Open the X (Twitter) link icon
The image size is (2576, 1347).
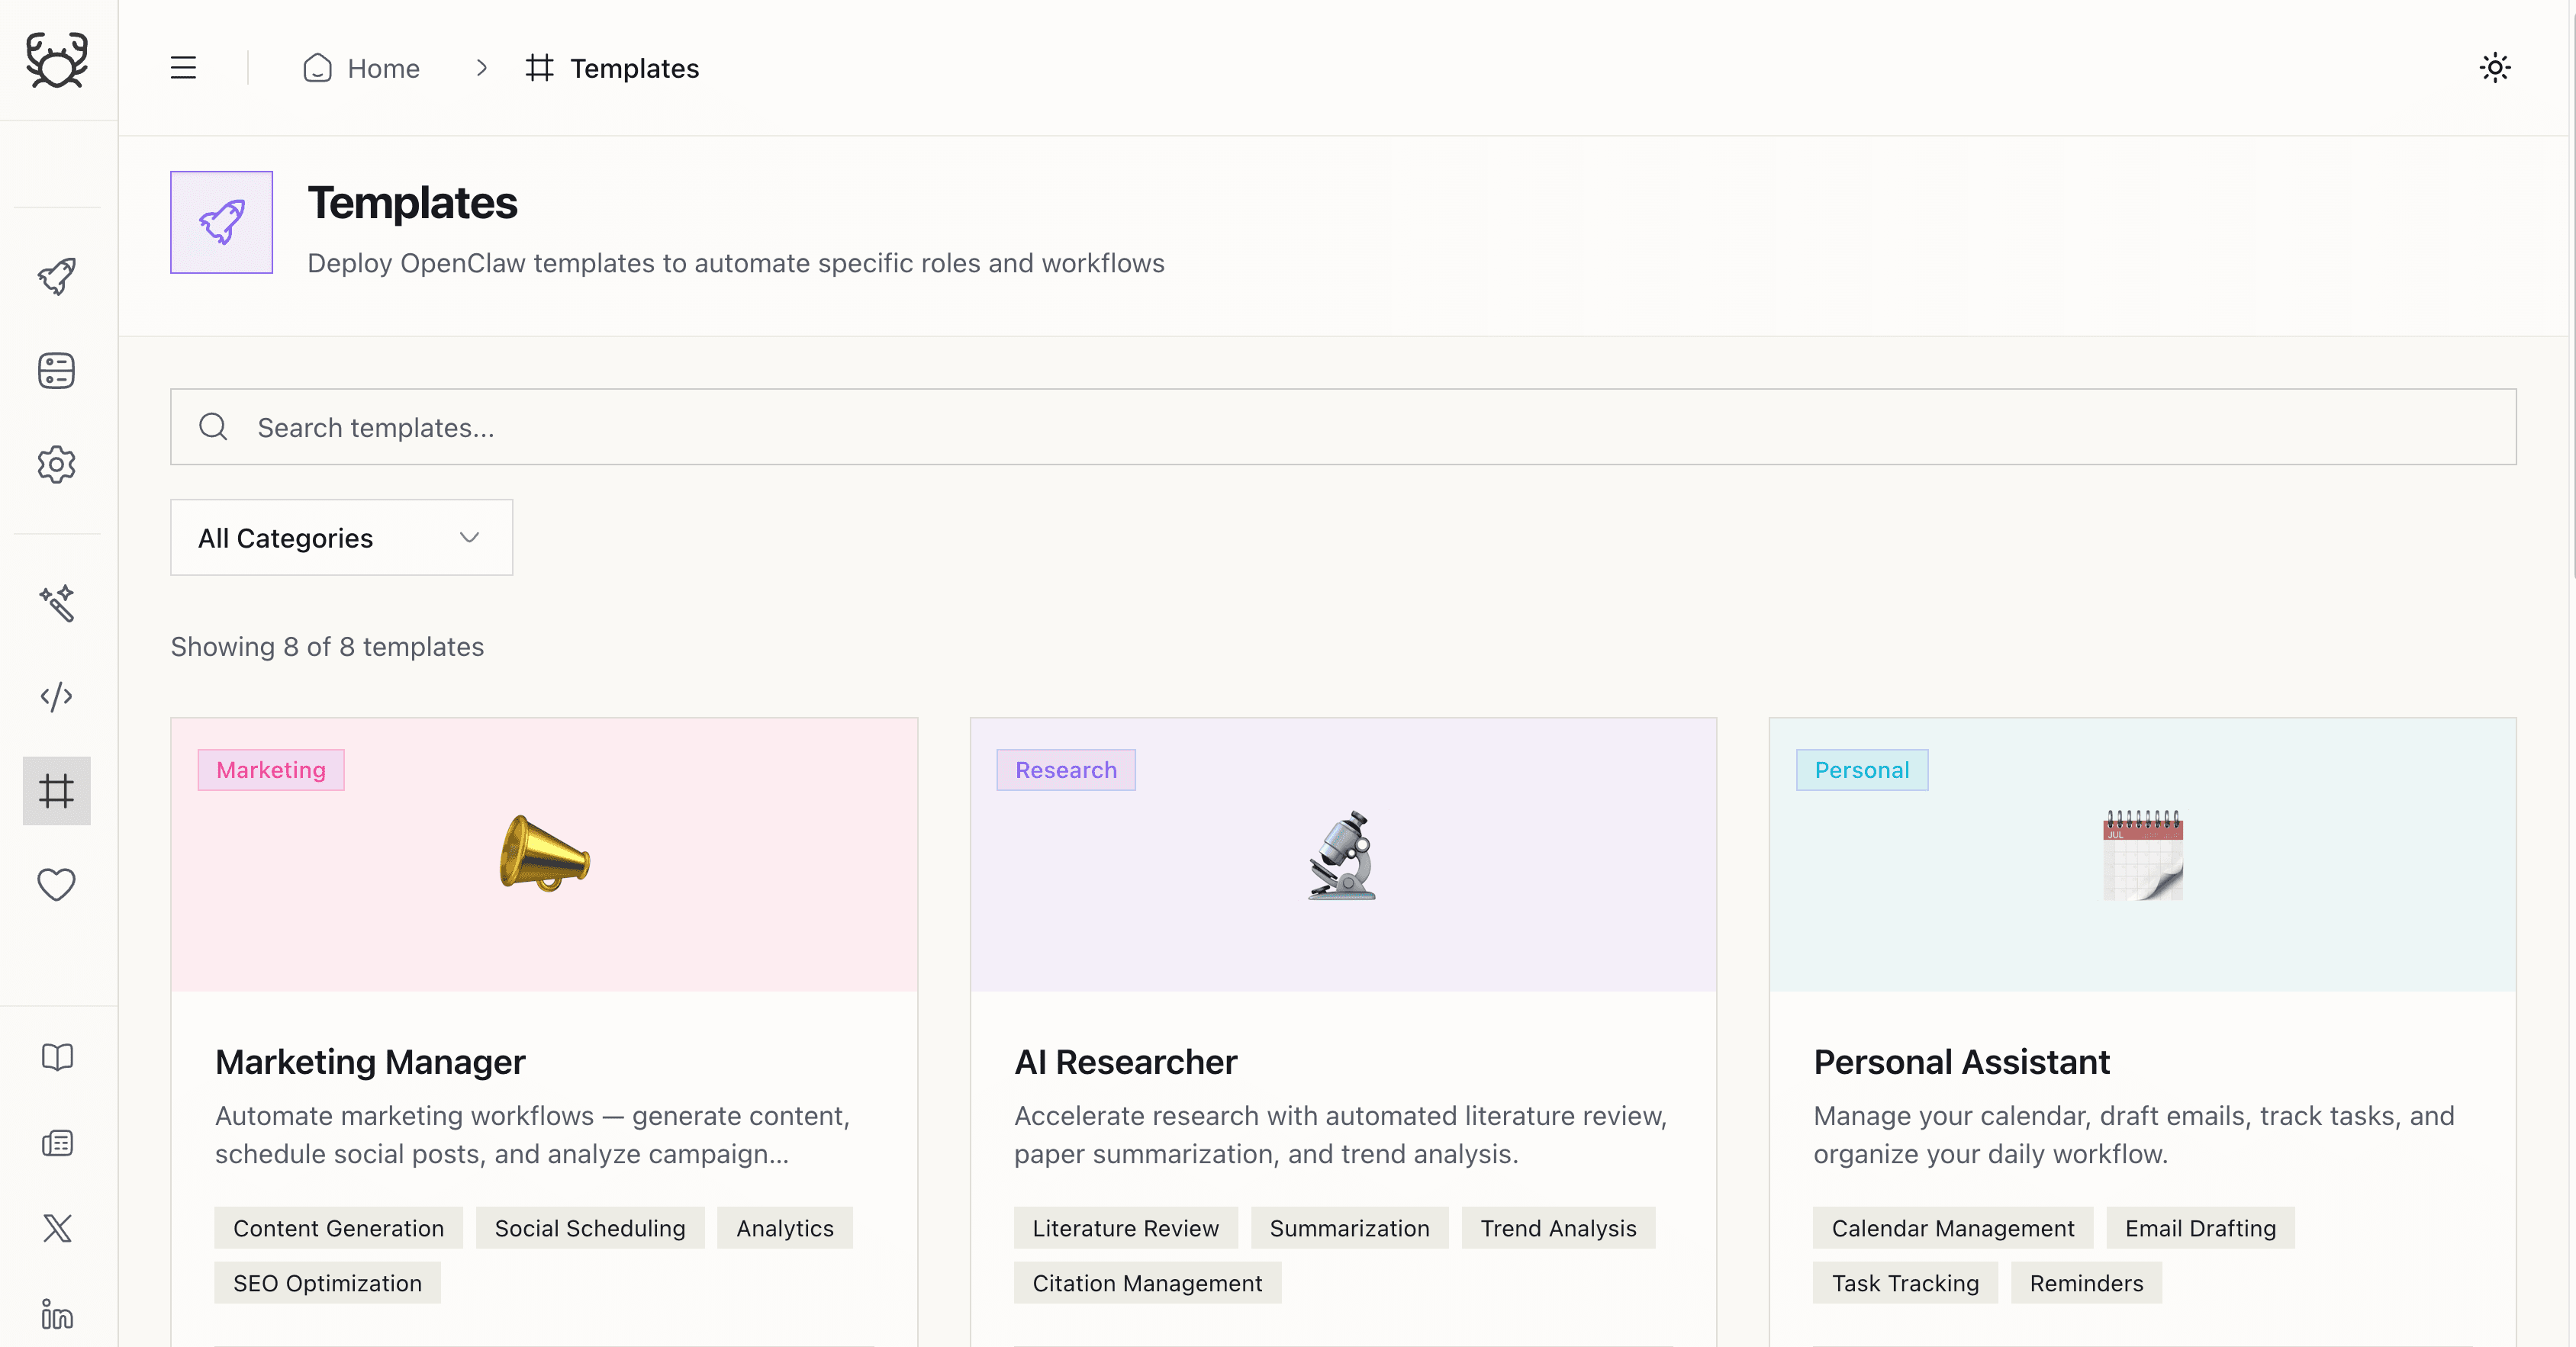coord(56,1229)
